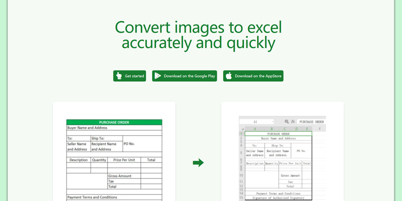Click 'Payment Terms and Conditions' in source table
402x201 pixels.
92,197
